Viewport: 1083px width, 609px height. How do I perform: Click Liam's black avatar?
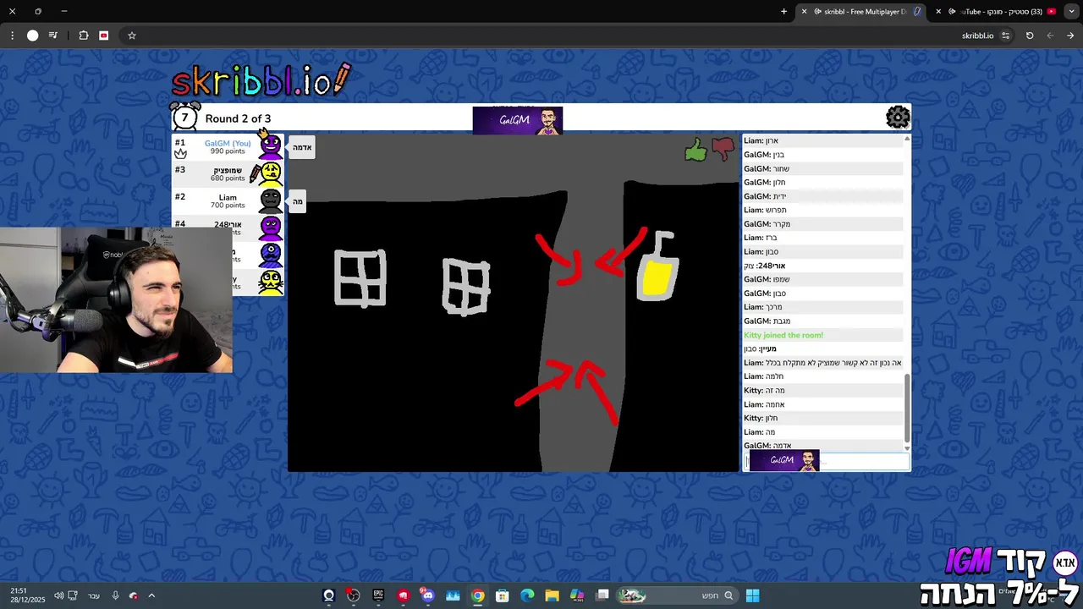270,200
